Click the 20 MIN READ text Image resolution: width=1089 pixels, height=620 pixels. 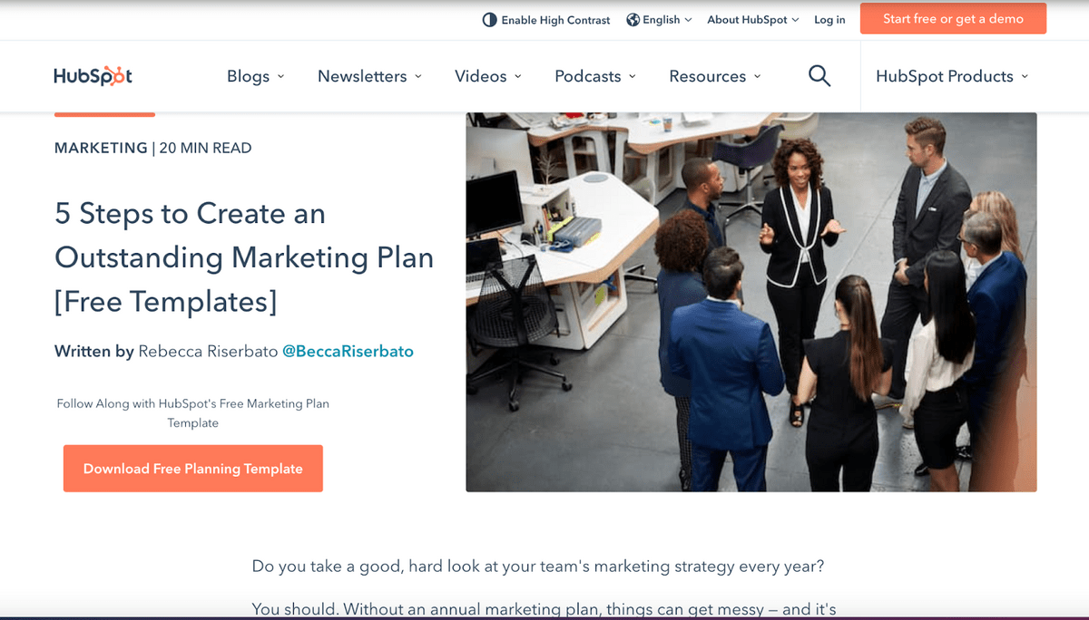205,148
